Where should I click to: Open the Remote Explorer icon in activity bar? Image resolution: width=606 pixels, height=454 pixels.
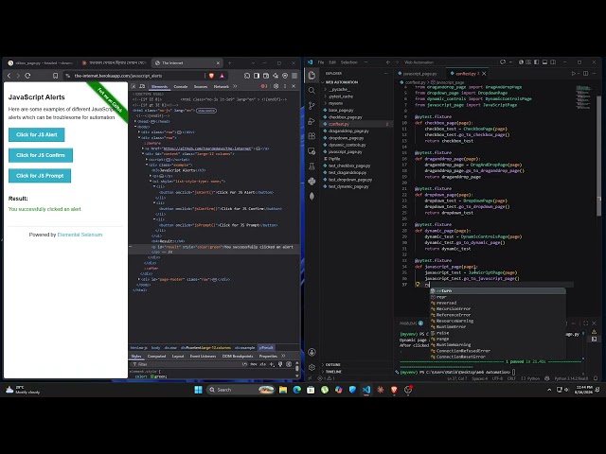312,151
